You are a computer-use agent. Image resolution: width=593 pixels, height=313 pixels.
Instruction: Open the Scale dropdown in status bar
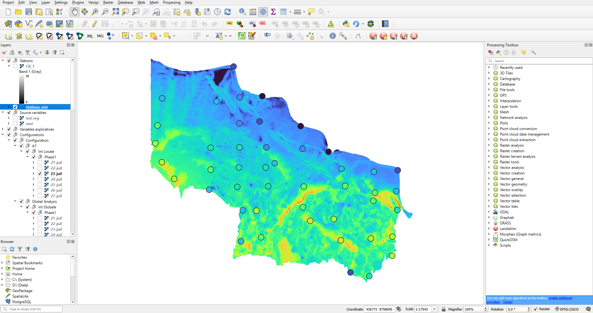point(435,309)
